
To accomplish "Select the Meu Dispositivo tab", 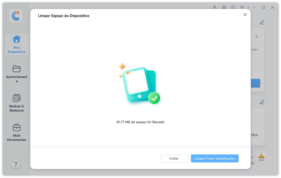I will coord(17,44).
